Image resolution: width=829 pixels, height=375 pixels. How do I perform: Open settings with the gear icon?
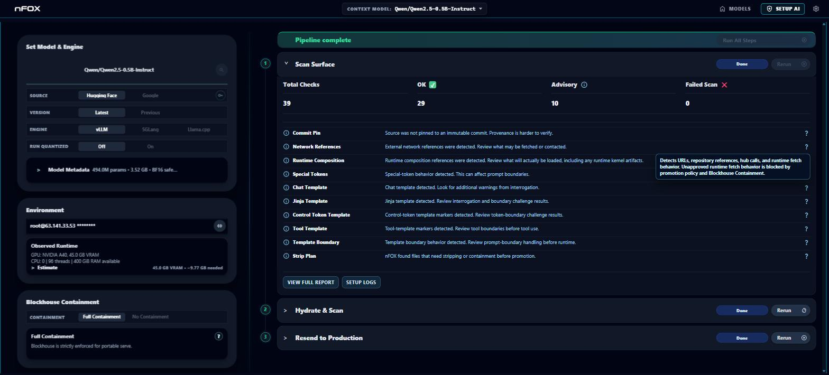[816, 9]
